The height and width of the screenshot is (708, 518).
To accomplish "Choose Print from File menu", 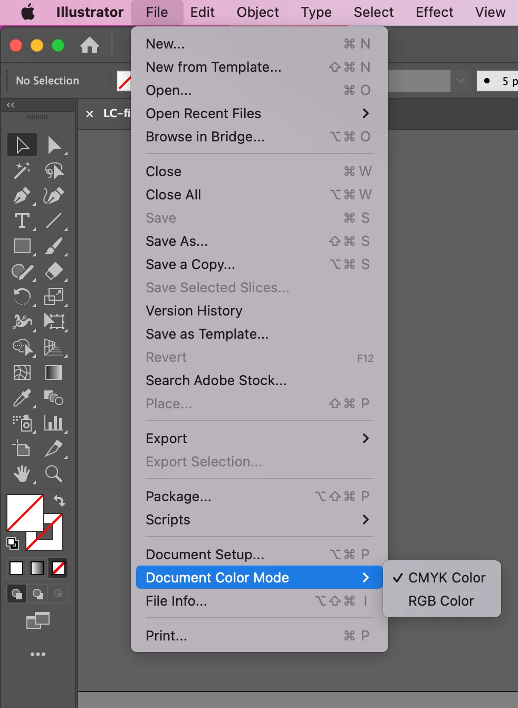I will (x=259, y=636).
